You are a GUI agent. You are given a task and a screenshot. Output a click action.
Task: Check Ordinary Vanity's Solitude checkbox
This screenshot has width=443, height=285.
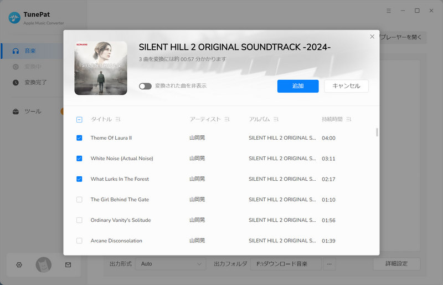pos(79,220)
